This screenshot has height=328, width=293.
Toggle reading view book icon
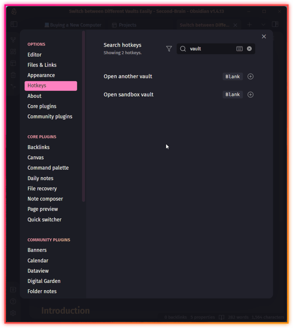coord(222,317)
